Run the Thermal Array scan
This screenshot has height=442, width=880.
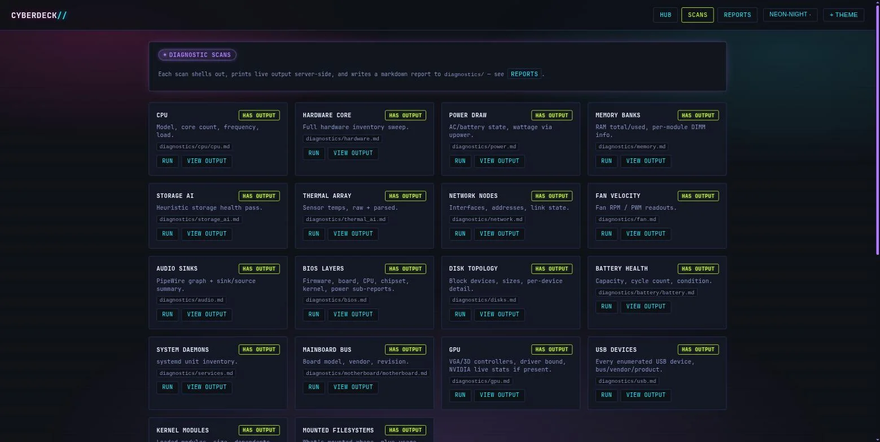(x=313, y=233)
